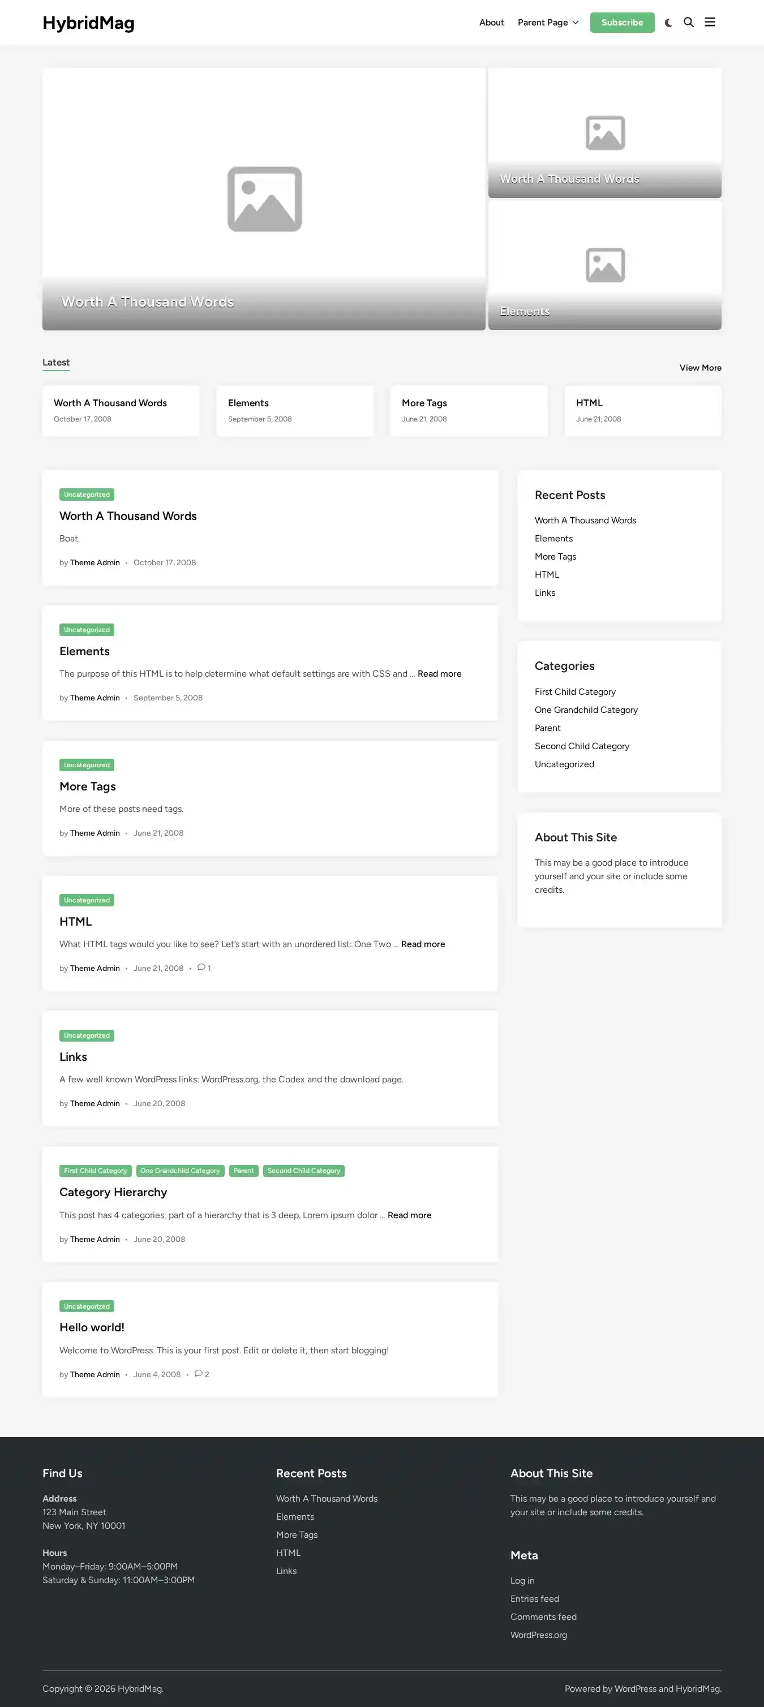Click the HybridMag site logo

tap(88, 23)
